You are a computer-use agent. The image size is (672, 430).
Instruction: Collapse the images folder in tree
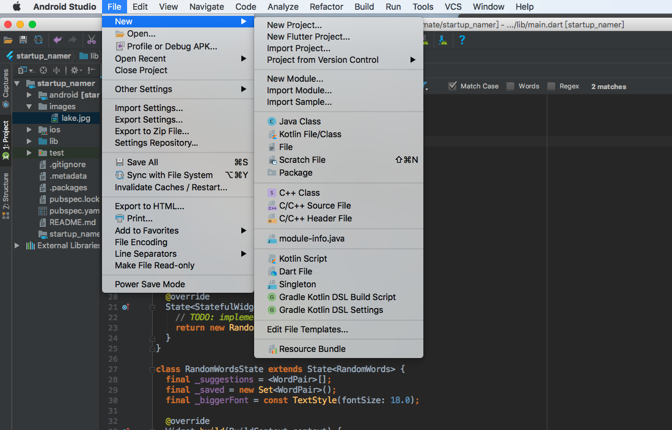click(x=29, y=107)
